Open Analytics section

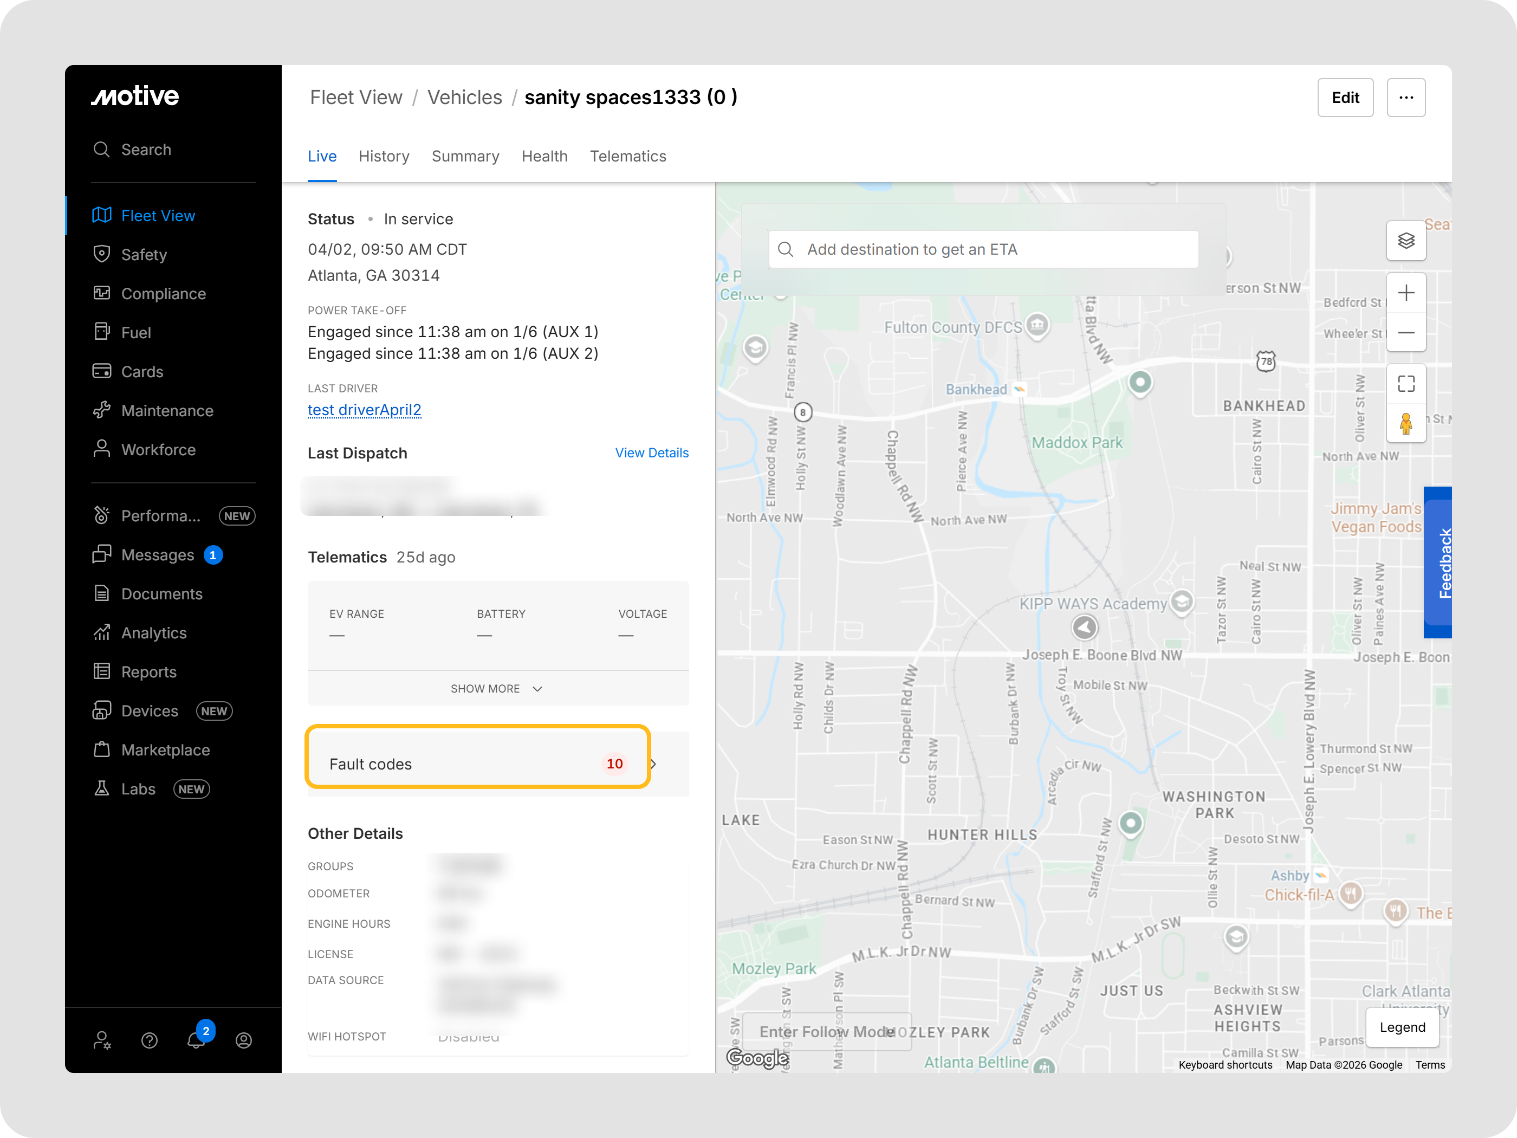(x=139, y=633)
